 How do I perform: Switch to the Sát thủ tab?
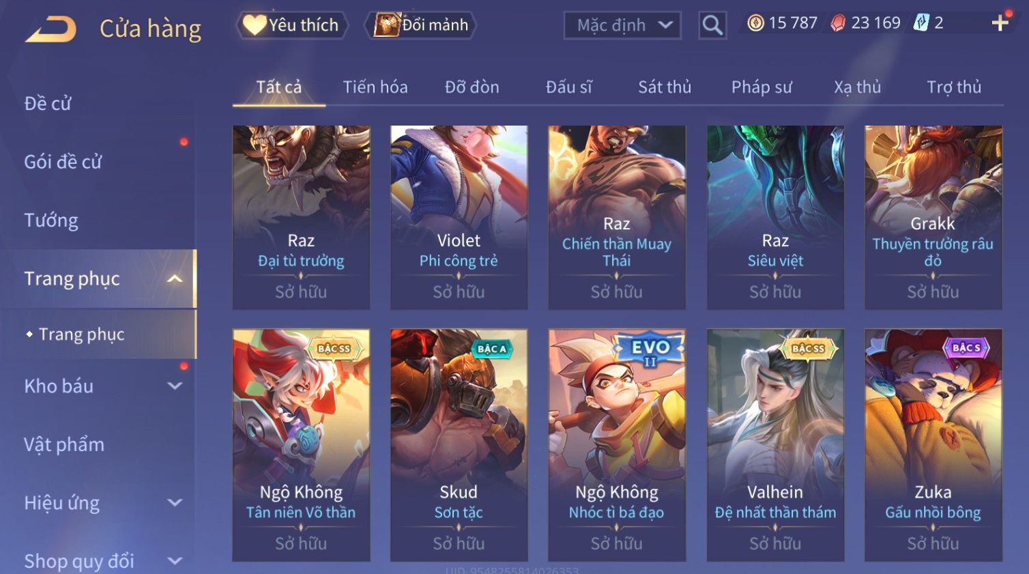pyautogui.click(x=665, y=87)
